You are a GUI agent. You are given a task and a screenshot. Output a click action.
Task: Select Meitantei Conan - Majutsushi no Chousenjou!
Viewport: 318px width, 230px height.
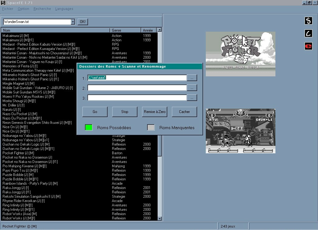click(80, 53)
